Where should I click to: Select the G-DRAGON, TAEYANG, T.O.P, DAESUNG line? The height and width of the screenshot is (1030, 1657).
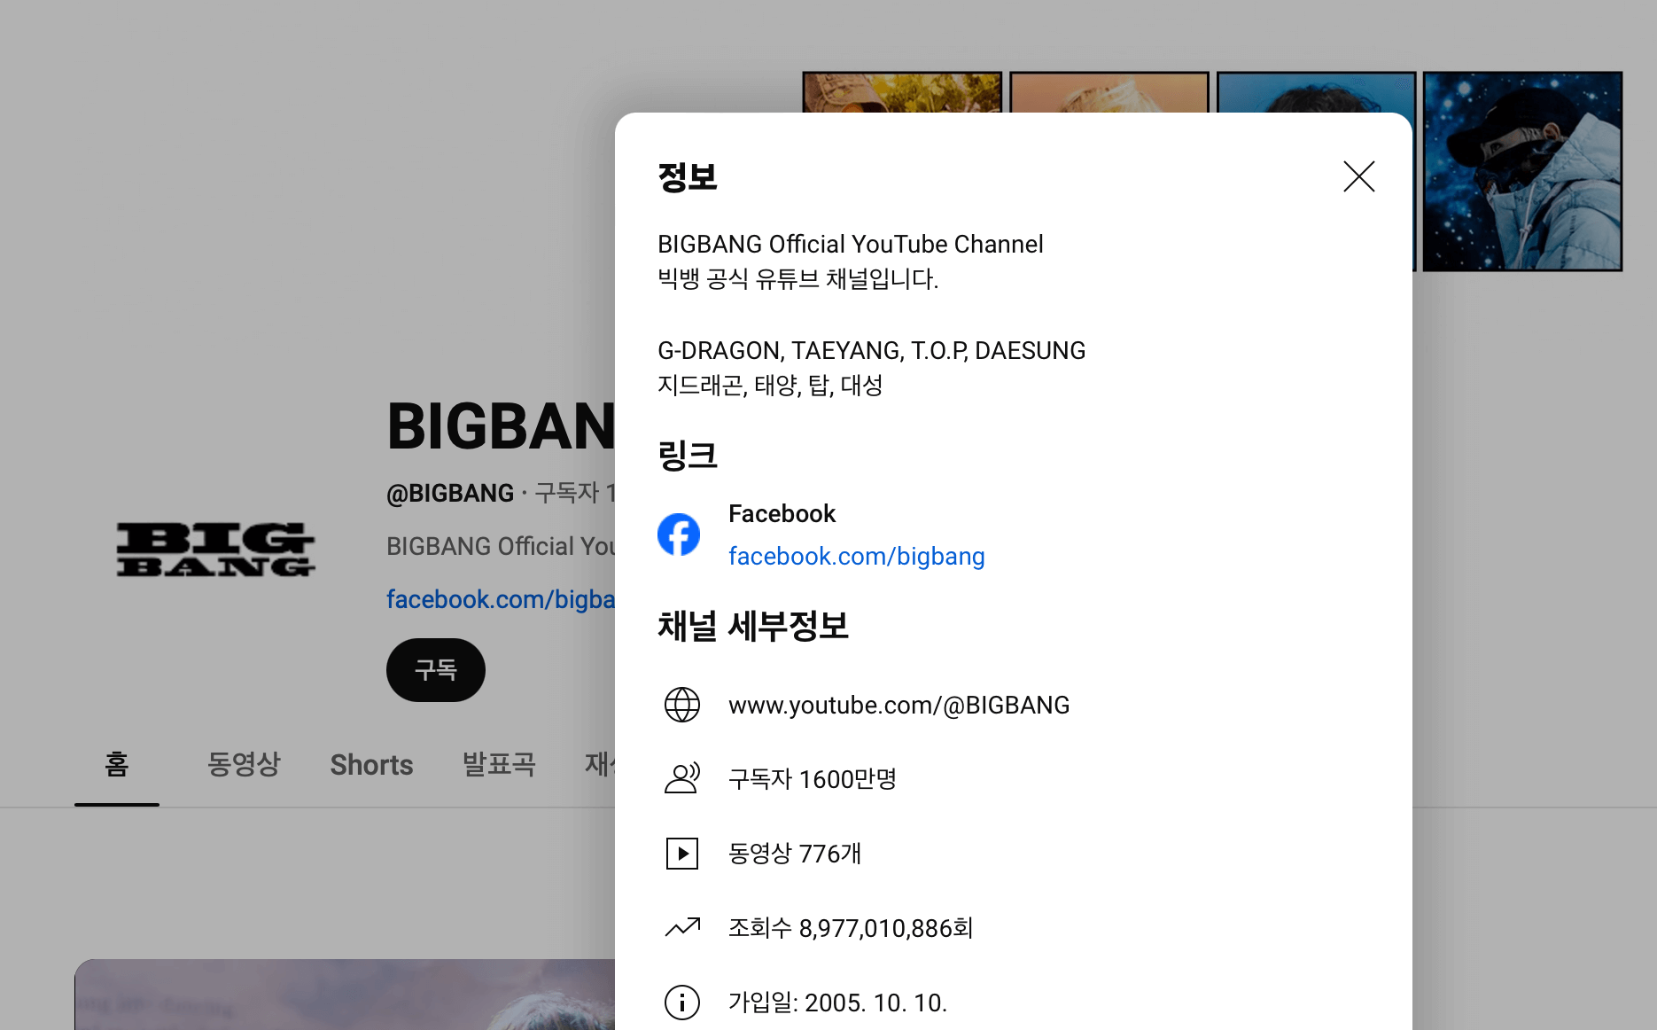coord(871,351)
